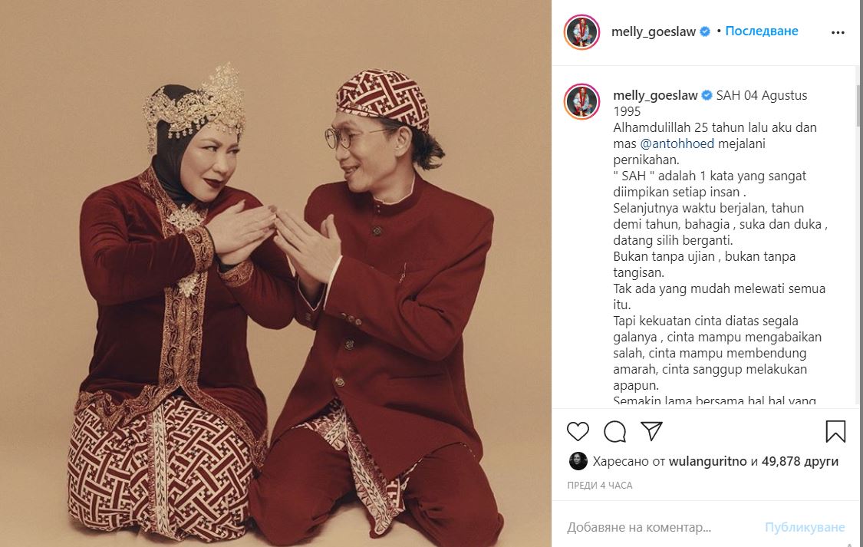View the 49,878 други likes list
The image size is (863, 547).
pyautogui.click(x=799, y=461)
